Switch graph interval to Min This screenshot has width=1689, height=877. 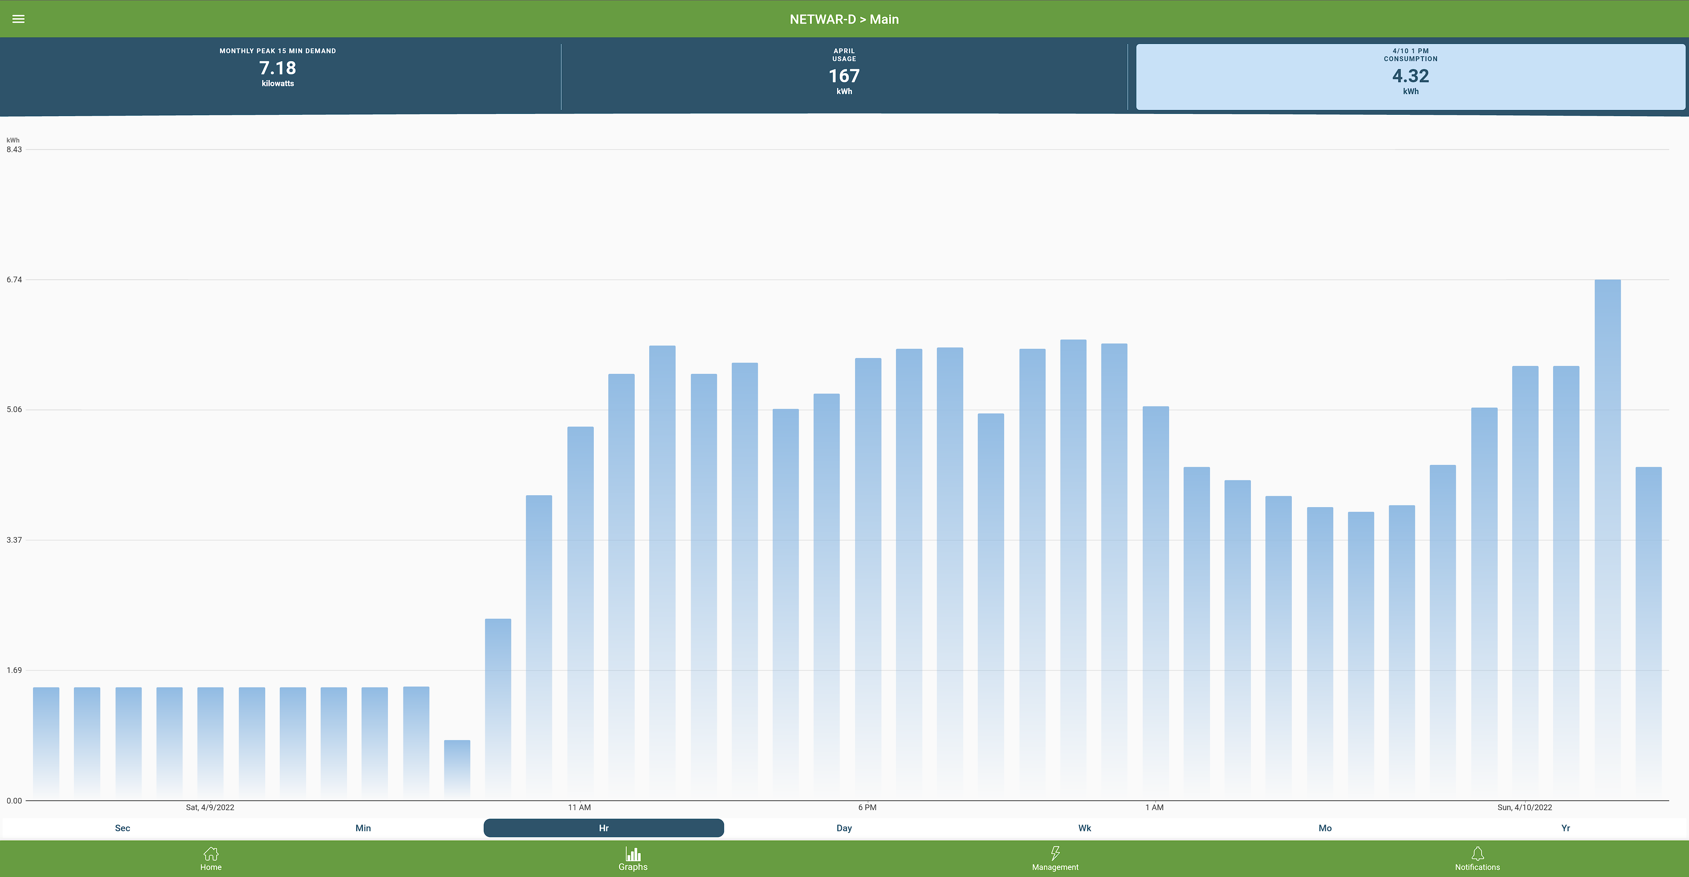pos(362,828)
